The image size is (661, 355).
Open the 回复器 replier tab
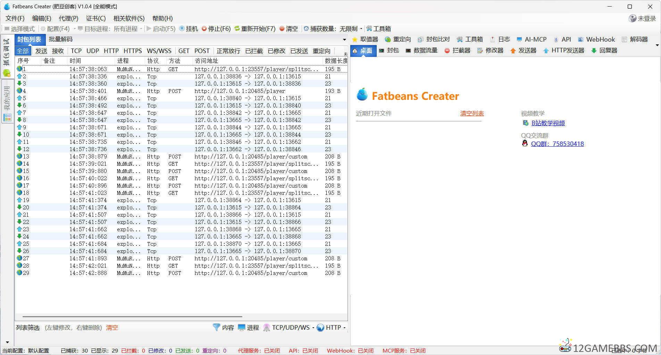coord(604,51)
